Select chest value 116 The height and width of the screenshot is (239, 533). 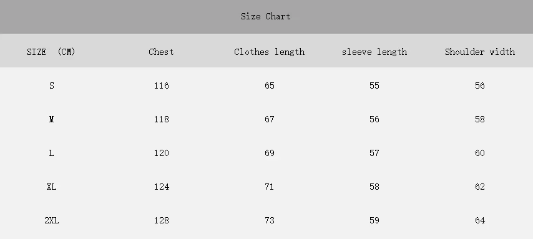point(161,85)
